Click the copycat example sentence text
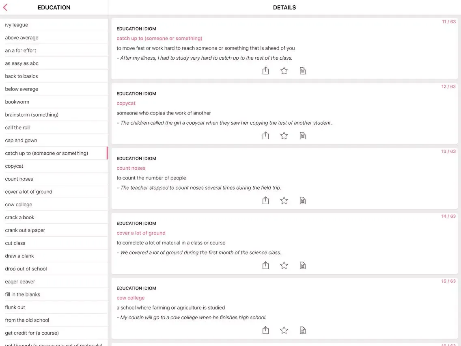The height and width of the screenshot is (346, 461). click(x=224, y=123)
